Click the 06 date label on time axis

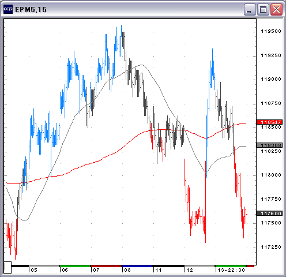(65, 270)
